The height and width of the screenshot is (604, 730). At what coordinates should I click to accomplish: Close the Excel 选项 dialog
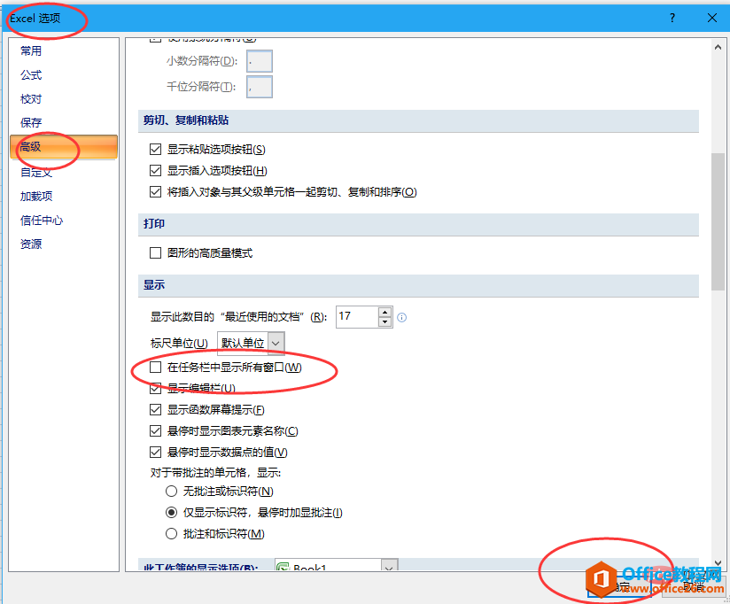712,18
